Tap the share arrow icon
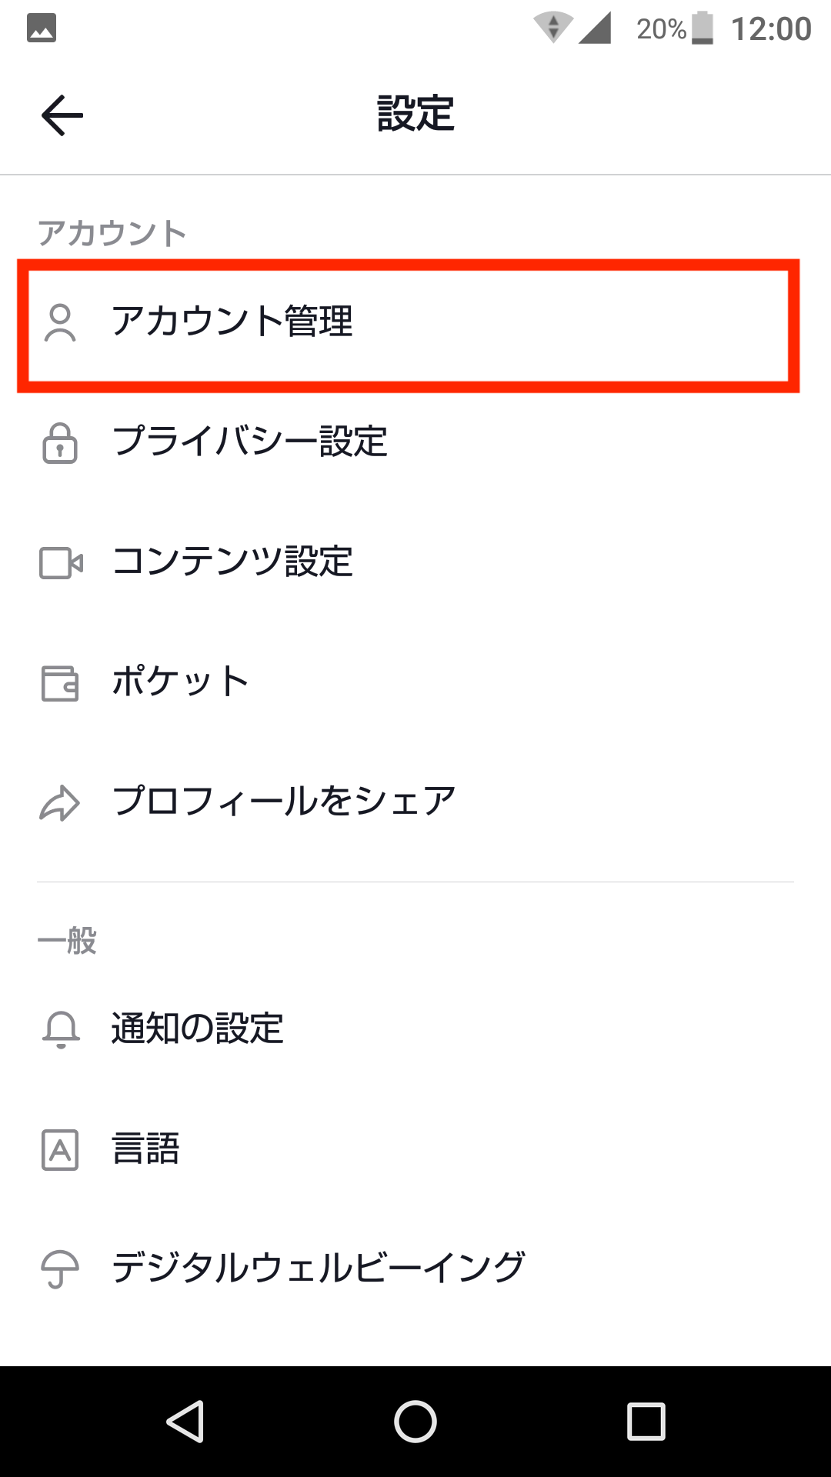 [x=60, y=803]
